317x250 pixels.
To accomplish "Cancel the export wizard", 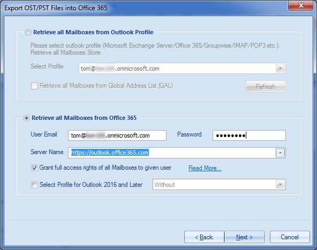I will pyautogui.click(x=290, y=237).
